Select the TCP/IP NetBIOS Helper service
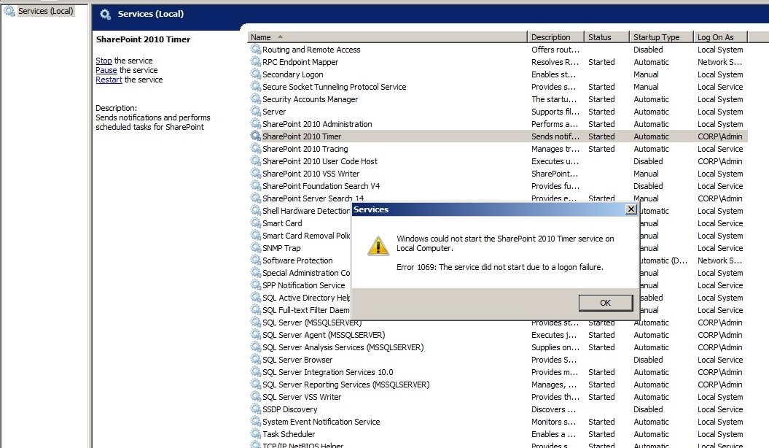Screen dimensions: 769x448 pos(302,445)
